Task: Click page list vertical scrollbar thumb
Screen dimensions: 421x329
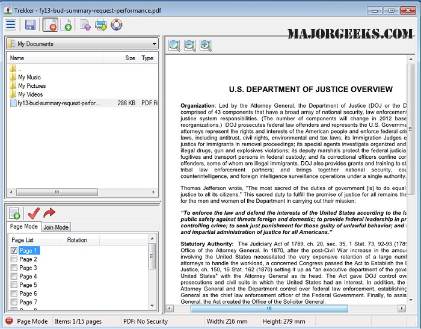Action: click(x=152, y=256)
